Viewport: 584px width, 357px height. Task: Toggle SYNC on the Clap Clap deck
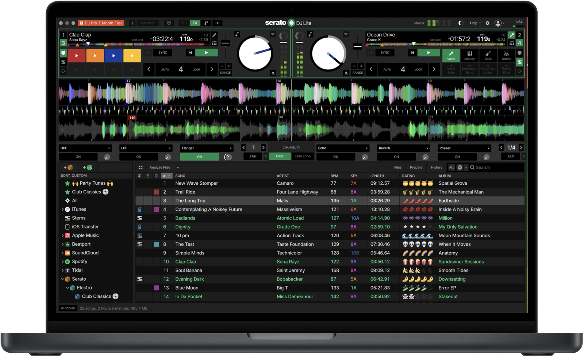(x=163, y=53)
